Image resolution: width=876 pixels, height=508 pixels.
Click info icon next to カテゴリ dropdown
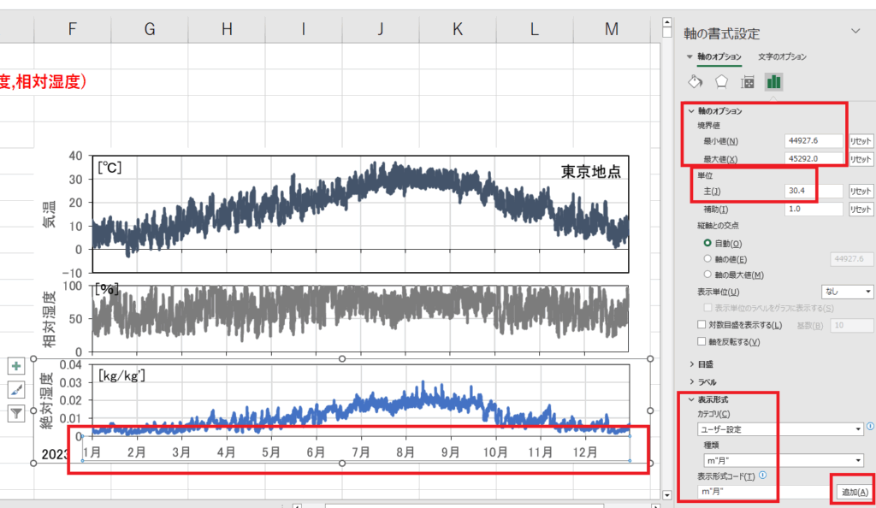click(870, 426)
